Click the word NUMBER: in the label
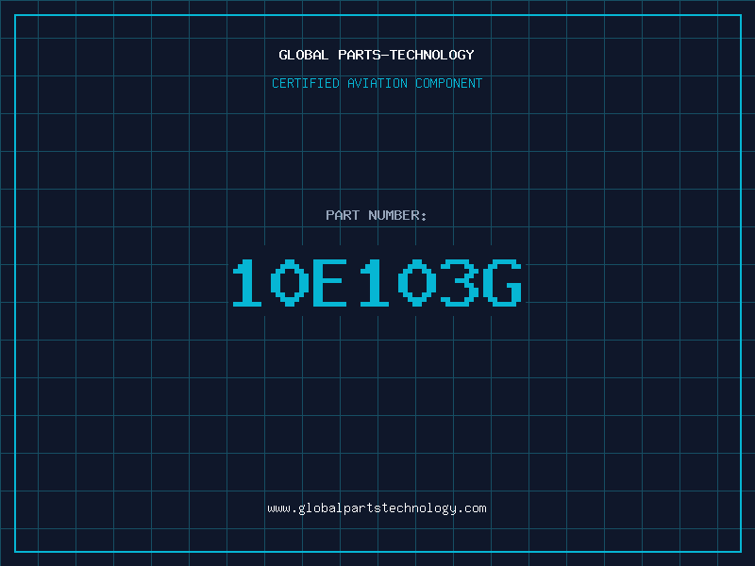The width and height of the screenshot is (755, 566). [x=397, y=215]
